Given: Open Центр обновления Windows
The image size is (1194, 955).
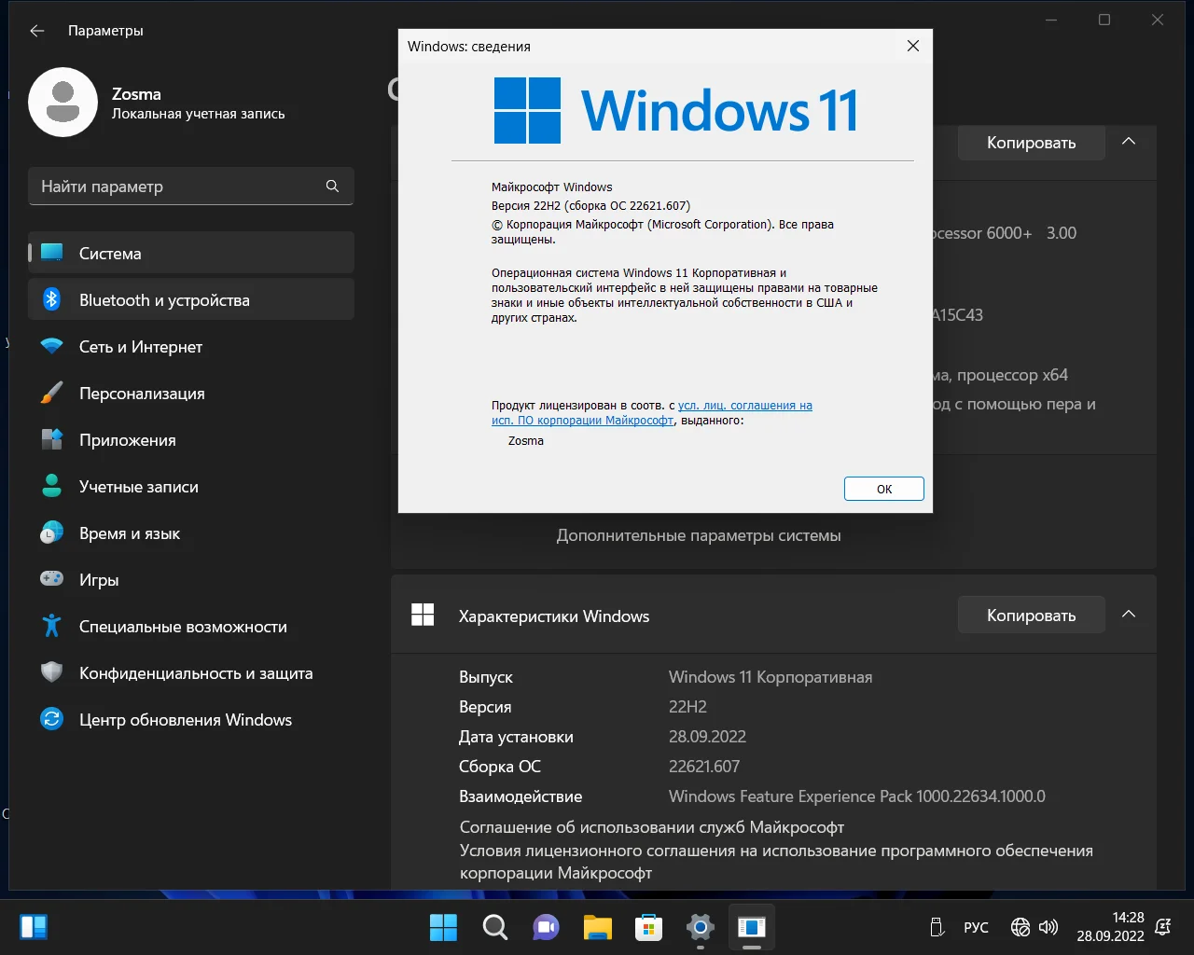Looking at the screenshot, I should [191, 719].
